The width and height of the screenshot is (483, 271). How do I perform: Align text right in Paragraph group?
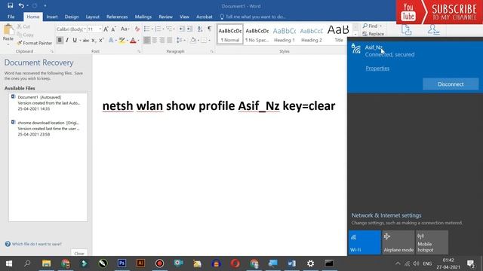pos(162,40)
